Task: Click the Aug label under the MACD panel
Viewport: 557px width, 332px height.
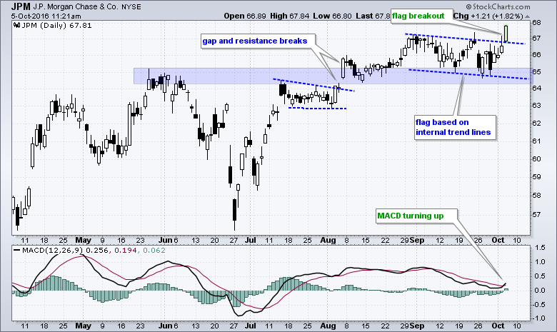Action: pyautogui.click(x=328, y=326)
